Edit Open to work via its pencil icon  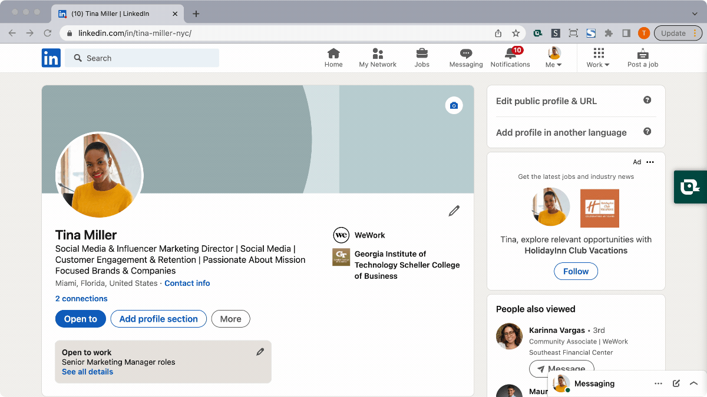[260, 351]
